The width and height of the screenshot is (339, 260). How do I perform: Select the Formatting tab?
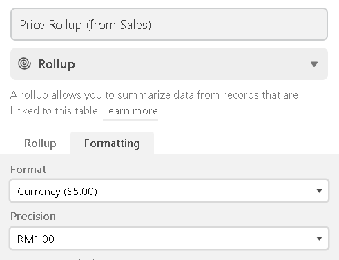coord(112,143)
